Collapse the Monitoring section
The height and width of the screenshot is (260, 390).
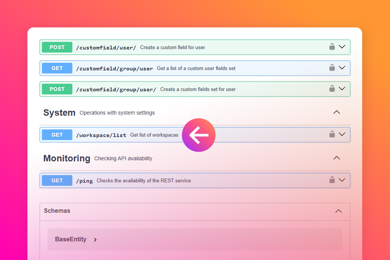pyautogui.click(x=337, y=158)
